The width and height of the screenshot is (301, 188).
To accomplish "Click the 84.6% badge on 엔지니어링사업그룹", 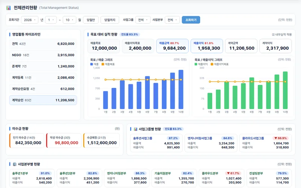I will click(x=228, y=138).
